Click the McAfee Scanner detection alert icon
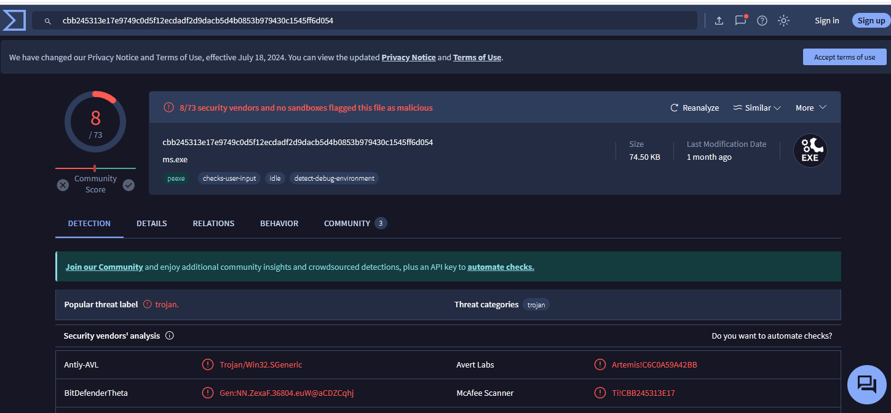The width and height of the screenshot is (891, 413). coord(600,393)
